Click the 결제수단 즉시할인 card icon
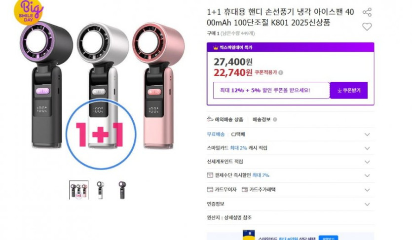Screen dimensions: 412x240 210,175
